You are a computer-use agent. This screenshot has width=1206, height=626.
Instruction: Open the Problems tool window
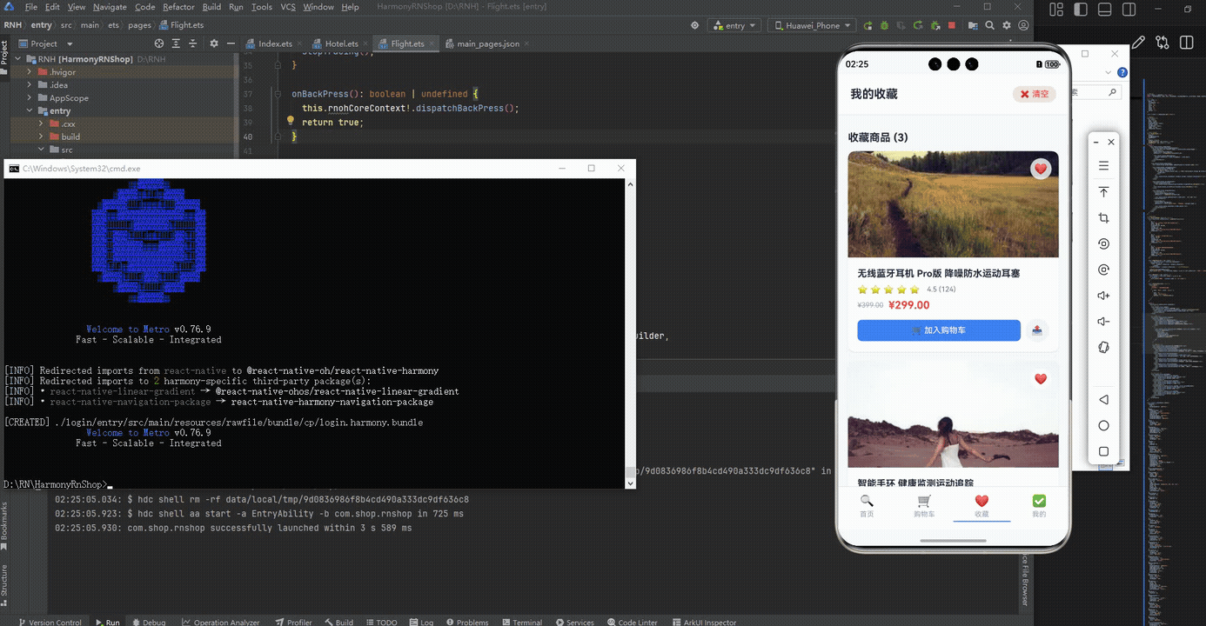click(466, 622)
